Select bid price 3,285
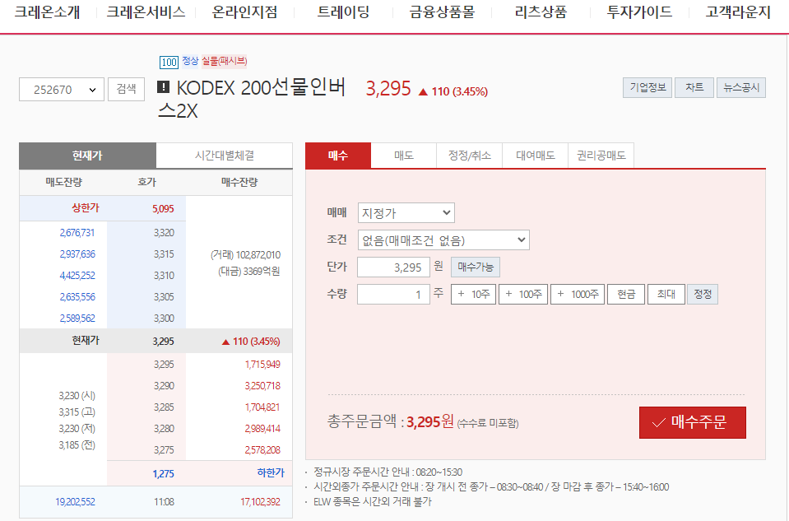The width and height of the screenshot is (789, 521). (164, 407)
